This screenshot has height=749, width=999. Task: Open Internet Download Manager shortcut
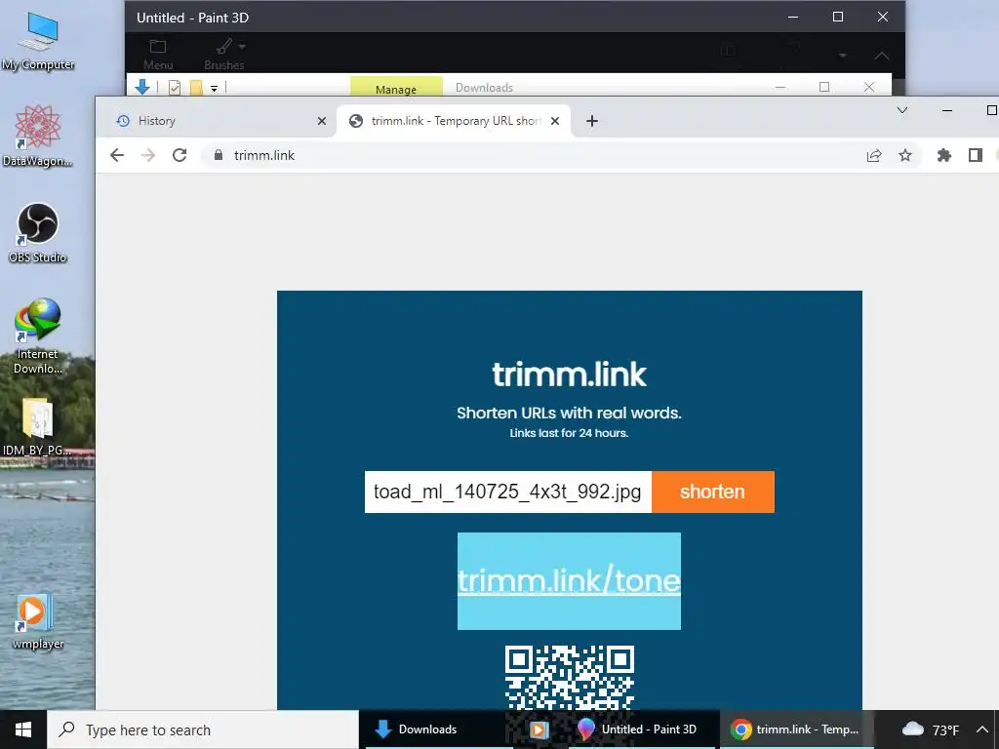[38, 335]
